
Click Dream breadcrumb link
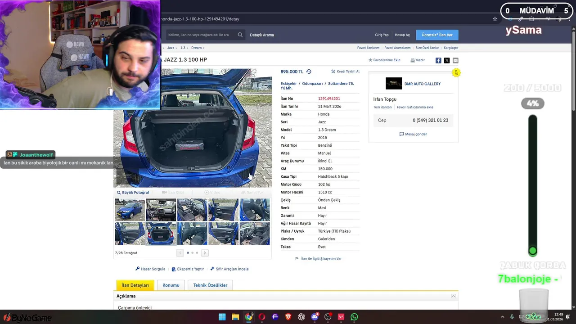coord(196,48)
